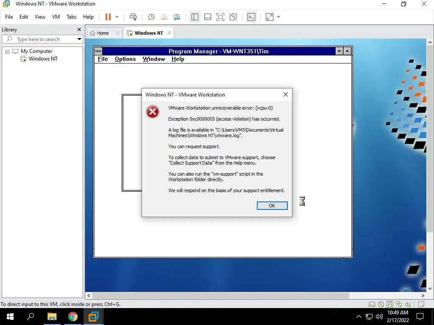The width and height of the screenshot is (434, 325).
Task: Open Program Manager Help menu
Action: point(178,59)
